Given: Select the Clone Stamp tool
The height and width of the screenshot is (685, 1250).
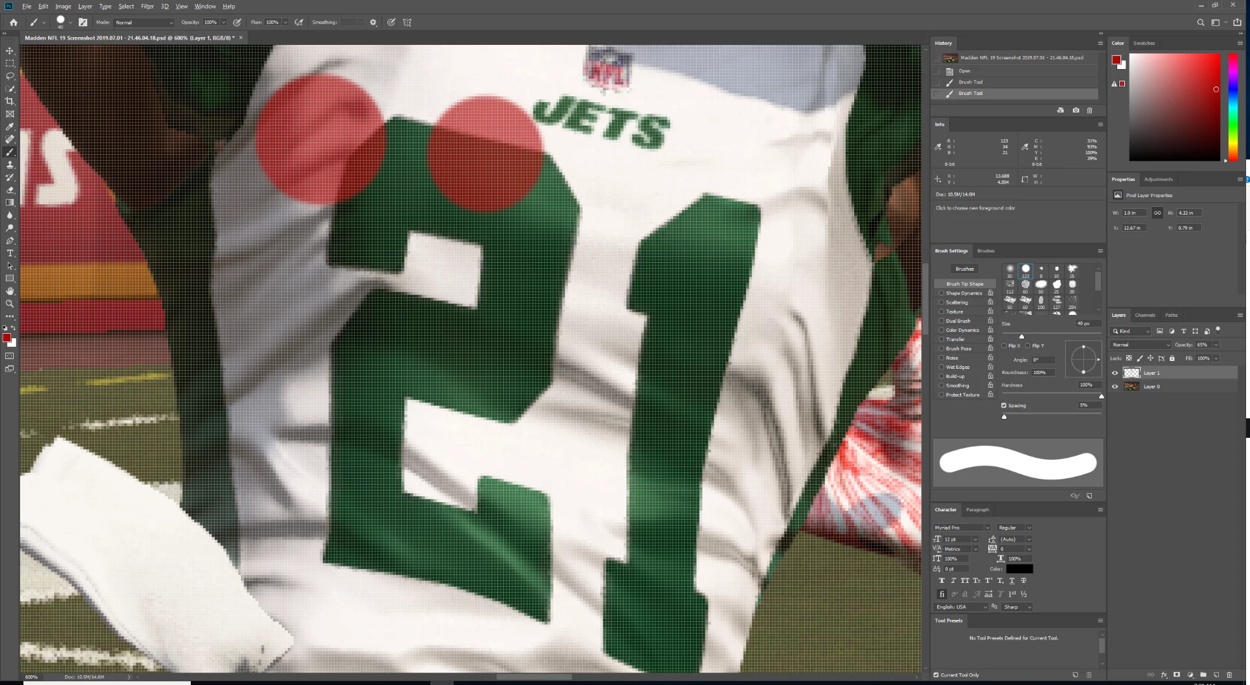Looking at the screenshot, I should 10,165.
